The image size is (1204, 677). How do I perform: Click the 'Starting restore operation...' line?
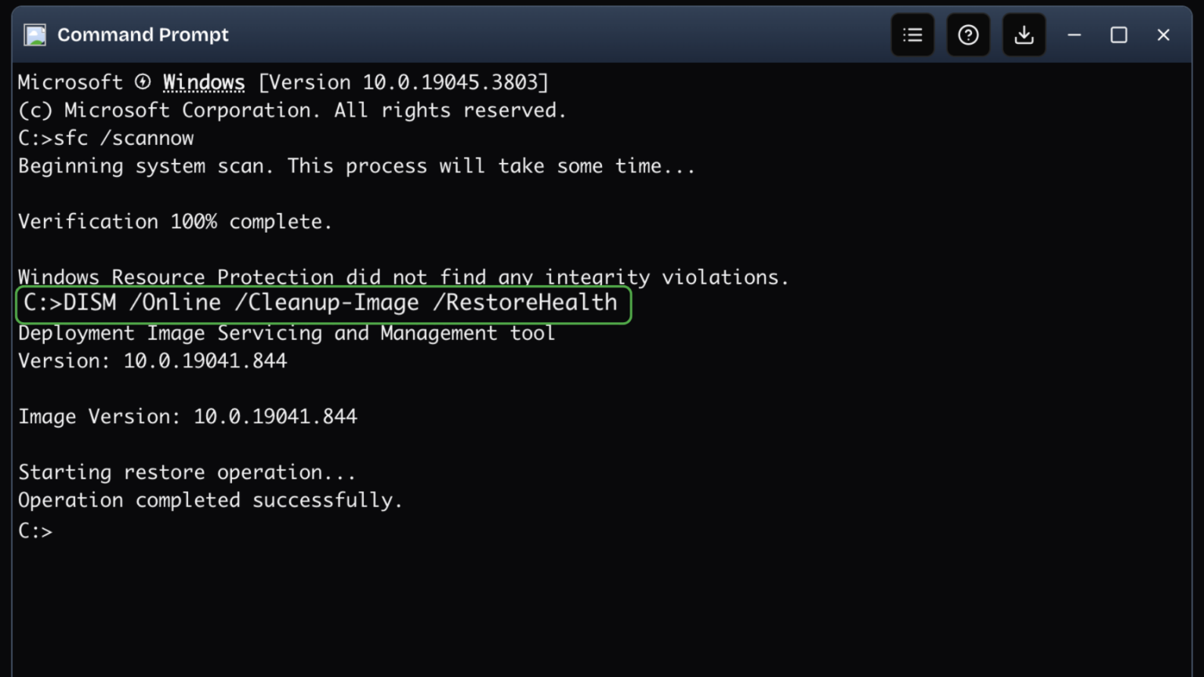pos(187,472)
